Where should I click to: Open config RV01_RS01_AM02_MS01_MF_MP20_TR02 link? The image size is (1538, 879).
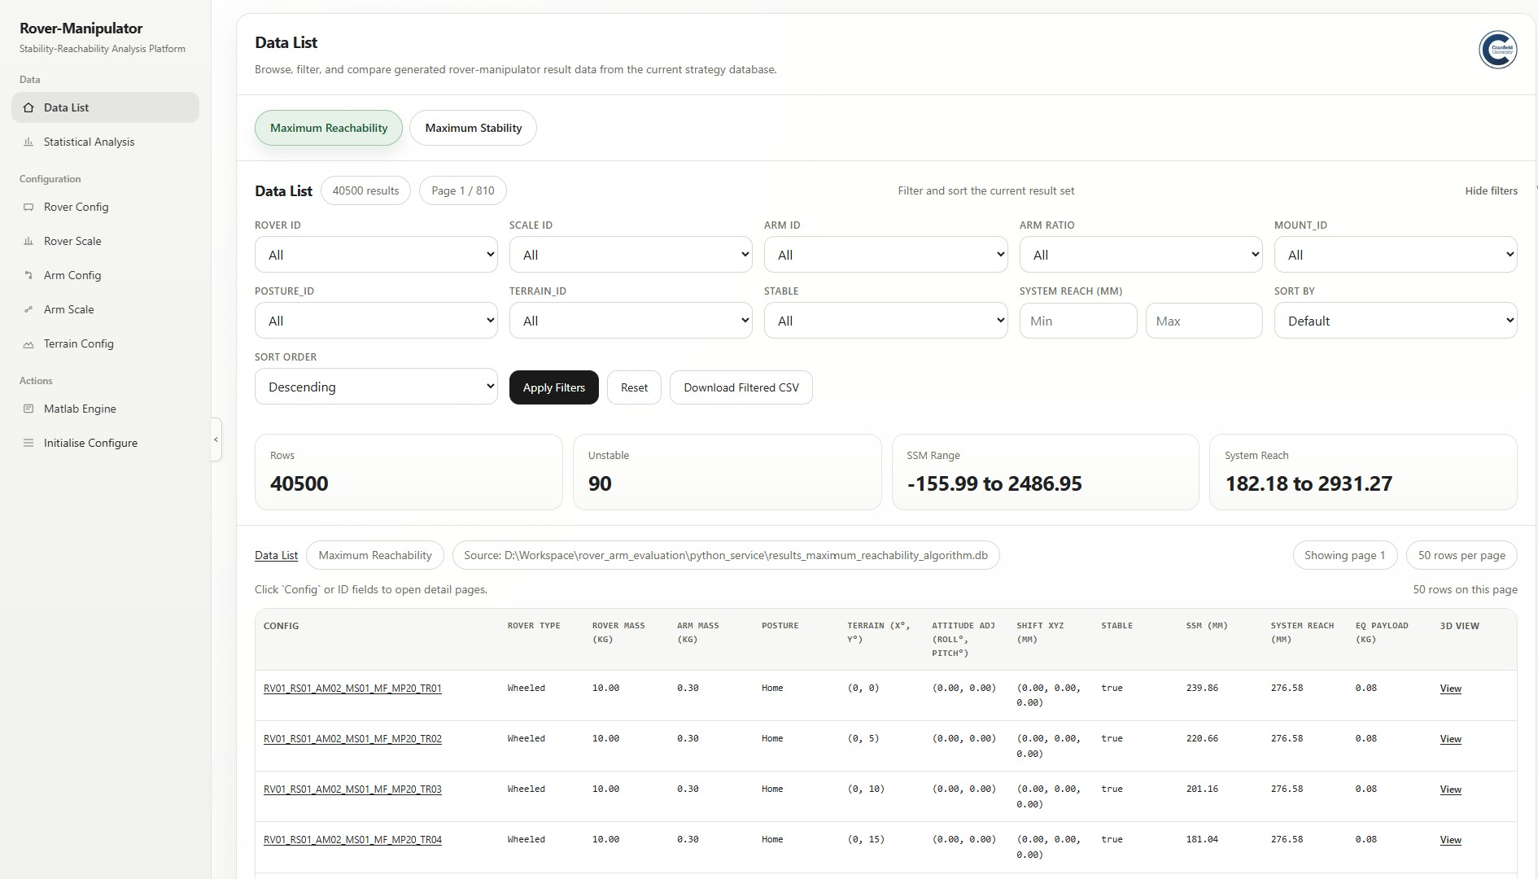click(352, 739)
